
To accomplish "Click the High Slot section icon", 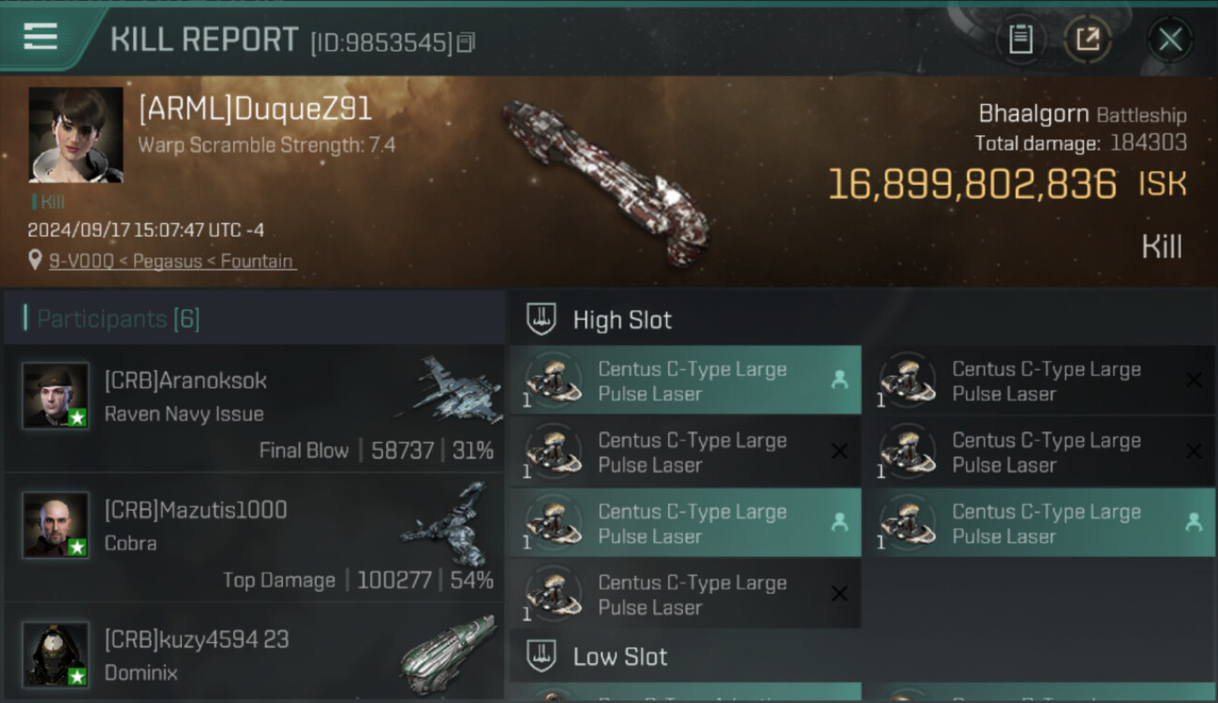I will pyautogui.click(x=542, y=320).
